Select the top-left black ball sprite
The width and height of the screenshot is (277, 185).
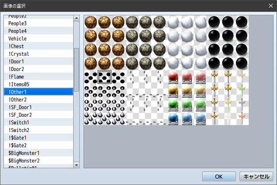coord(214,22)
